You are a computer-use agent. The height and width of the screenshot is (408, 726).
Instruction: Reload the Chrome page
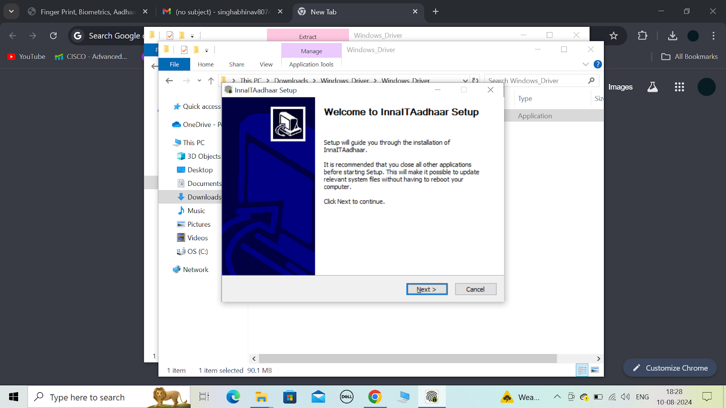(53, 36)
